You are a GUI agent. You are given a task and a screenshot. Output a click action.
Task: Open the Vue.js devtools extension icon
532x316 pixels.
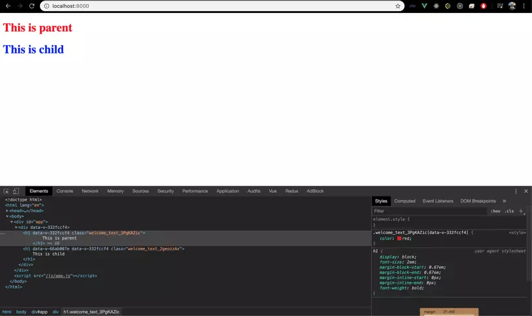(x=424, y=6)
